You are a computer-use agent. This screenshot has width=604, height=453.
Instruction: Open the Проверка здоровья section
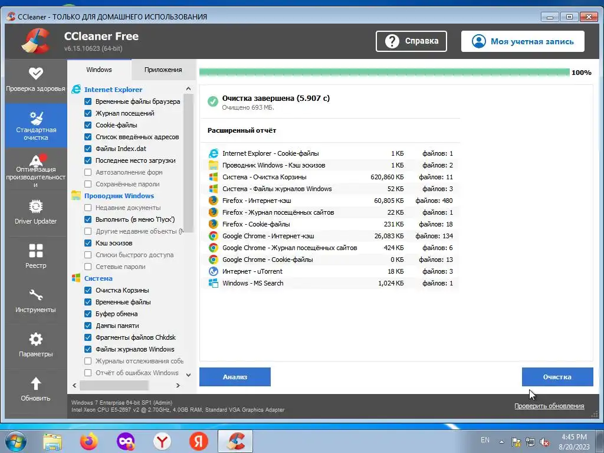tap(36, 80)
